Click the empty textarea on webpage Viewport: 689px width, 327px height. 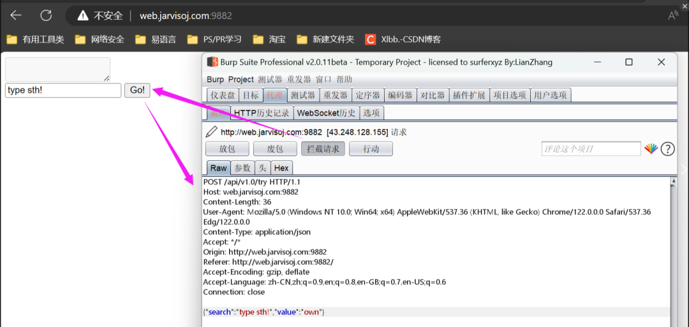[57, 69]
